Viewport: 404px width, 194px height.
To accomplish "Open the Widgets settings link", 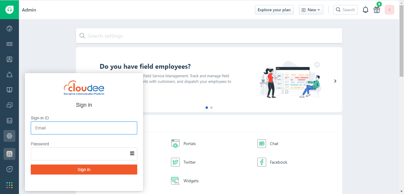I will [x=191, y=181].
